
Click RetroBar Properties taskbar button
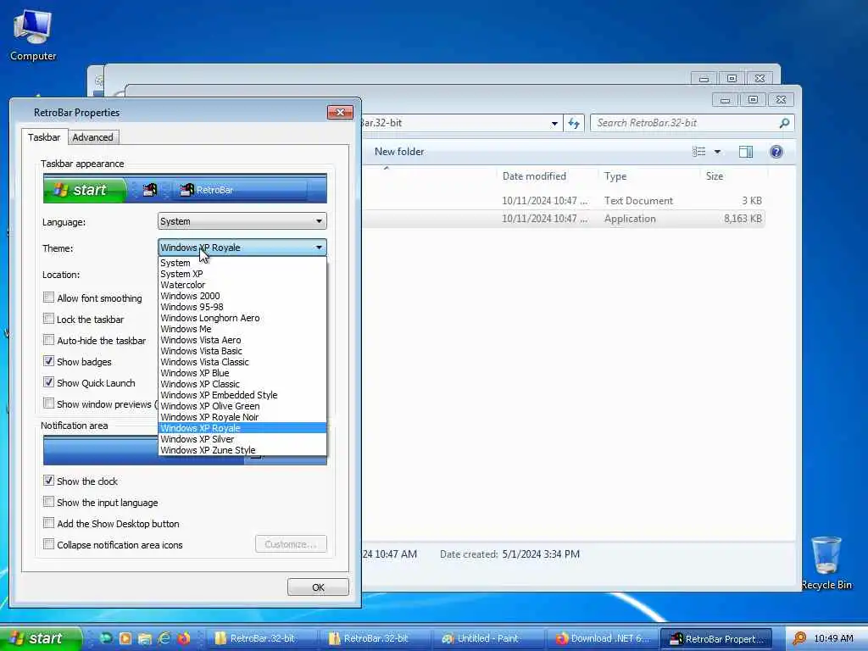[717, 639]
